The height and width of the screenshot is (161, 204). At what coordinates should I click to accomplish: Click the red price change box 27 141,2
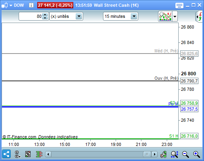pos(55,5)
